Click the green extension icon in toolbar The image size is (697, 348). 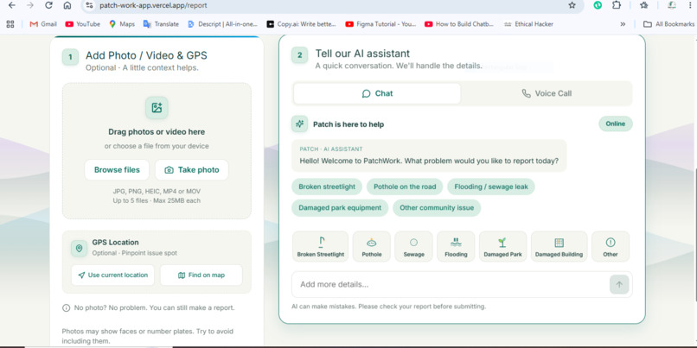click(598, 5)
